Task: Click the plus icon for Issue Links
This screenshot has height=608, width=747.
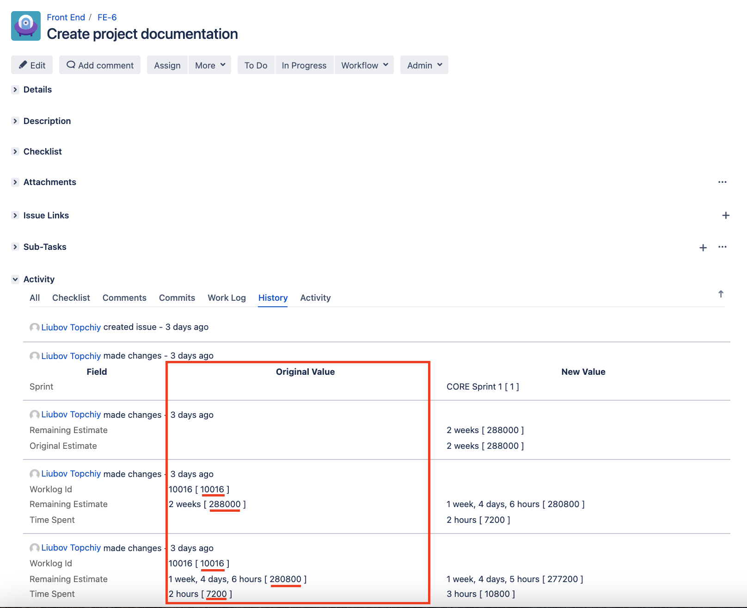Action: [x=725, y=216]
